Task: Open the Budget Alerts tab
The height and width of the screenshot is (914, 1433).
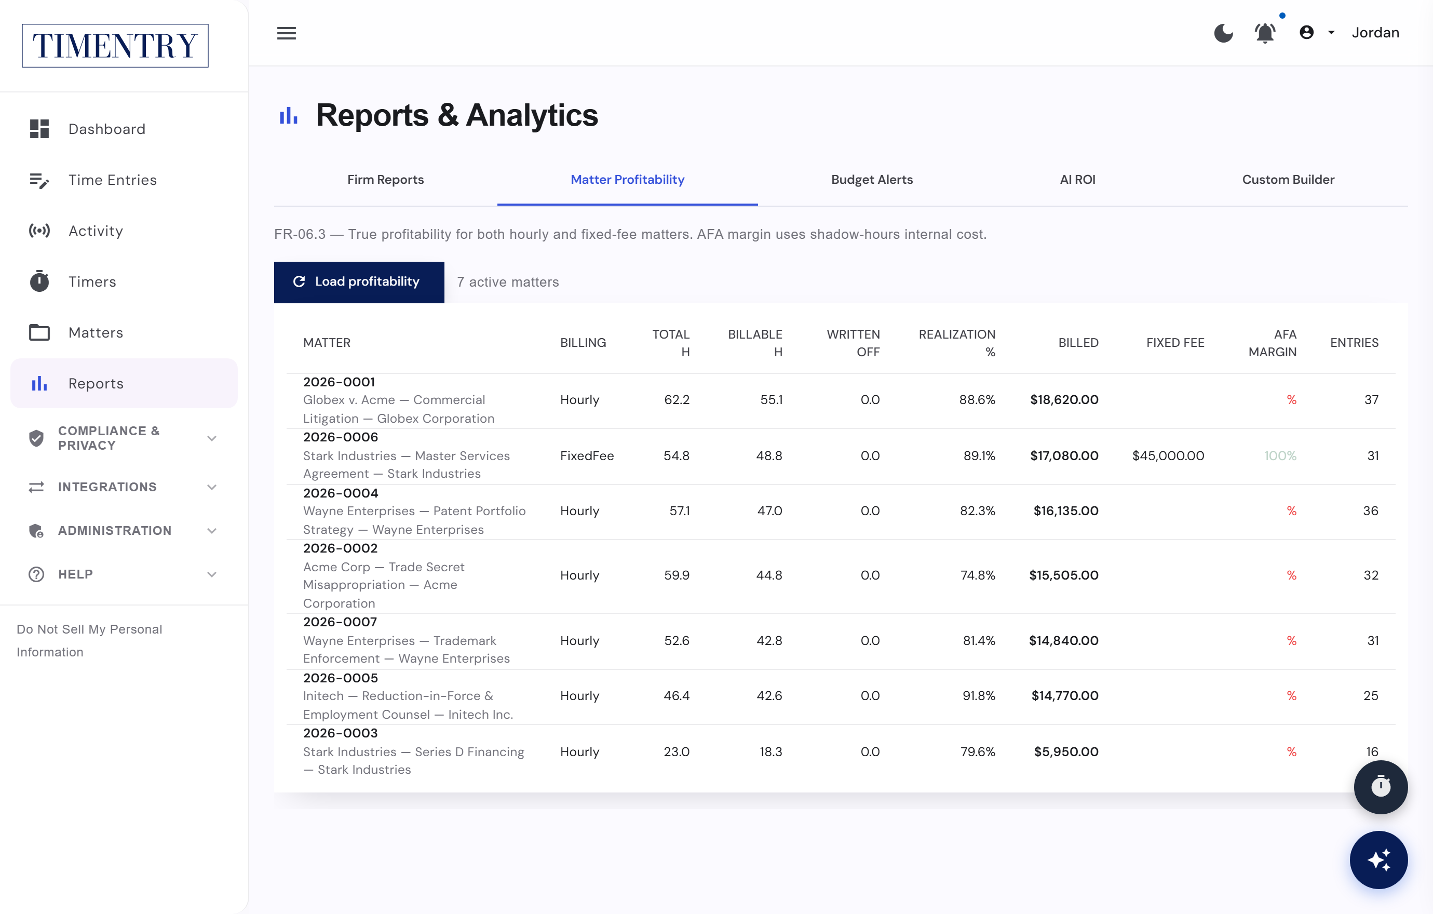Action: [872, 179]
